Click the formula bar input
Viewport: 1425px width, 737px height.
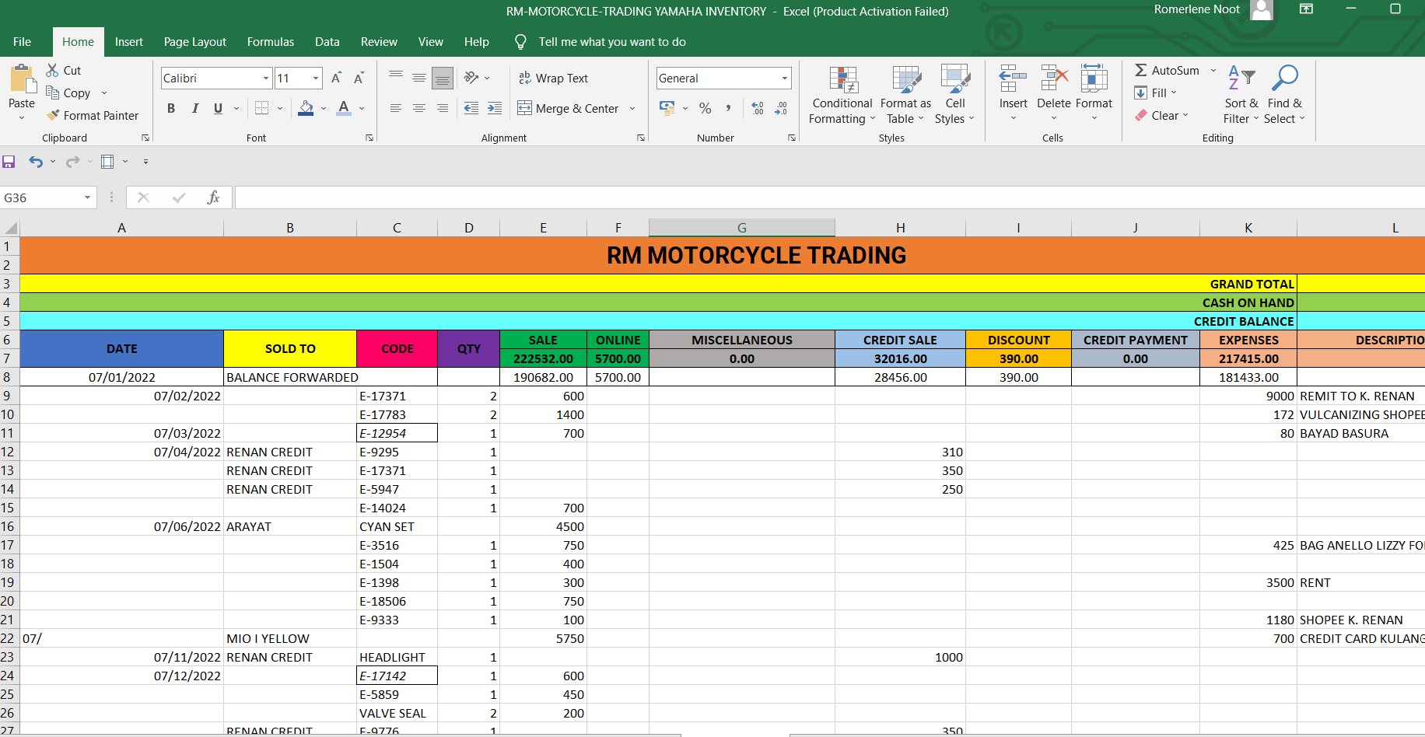tap(829, 197)
